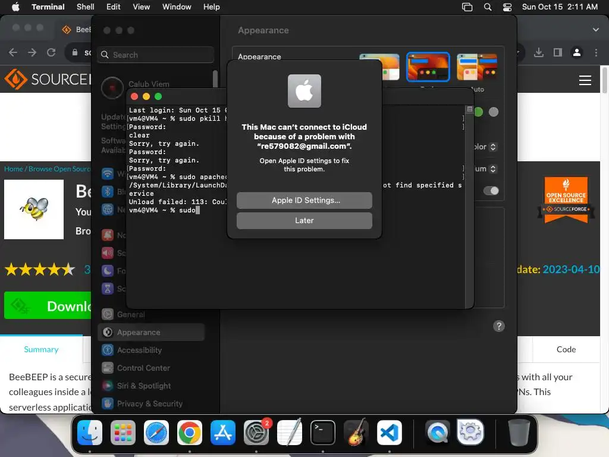
Task: Open Launchpad from the Dock
Action: 123,433
